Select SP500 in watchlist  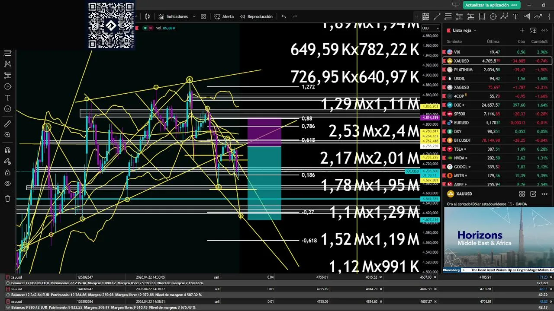pos(497,114)
